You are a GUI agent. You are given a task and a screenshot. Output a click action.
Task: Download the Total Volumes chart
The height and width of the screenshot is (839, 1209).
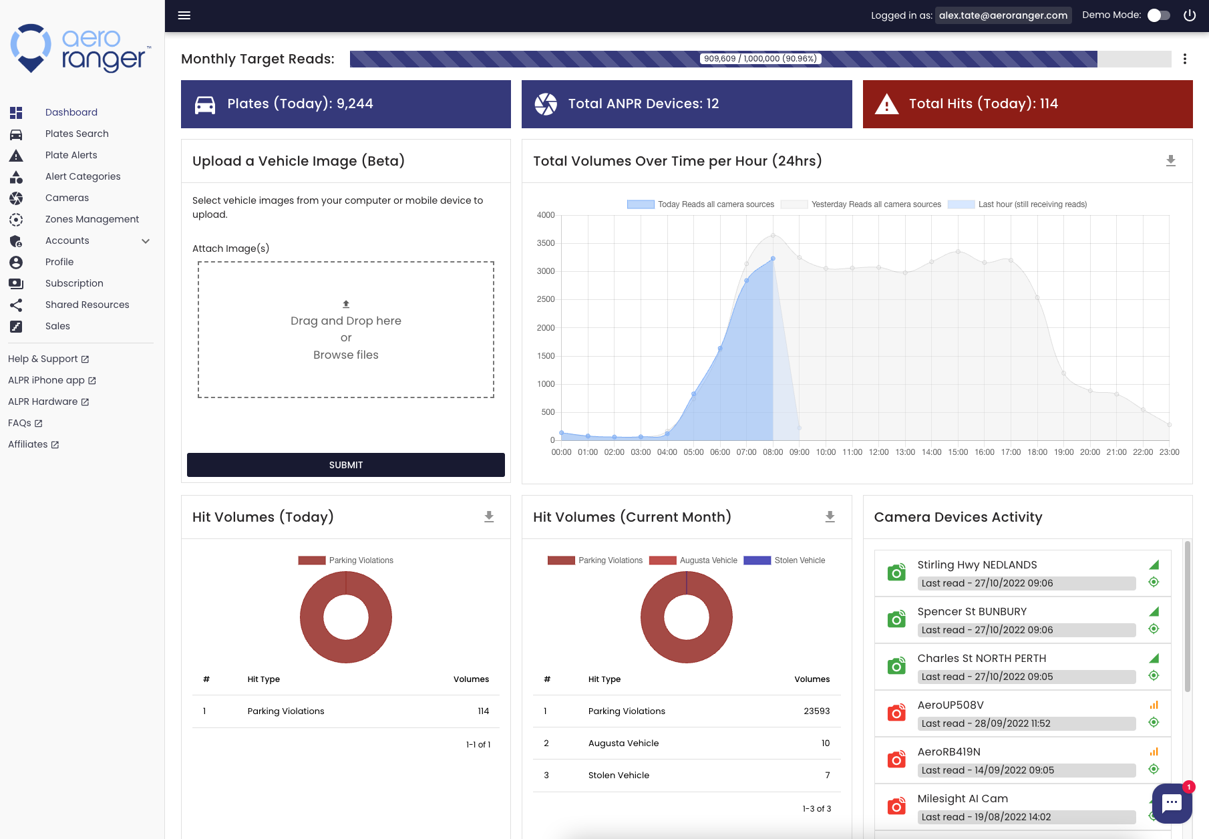click(x=1171, y=161)
